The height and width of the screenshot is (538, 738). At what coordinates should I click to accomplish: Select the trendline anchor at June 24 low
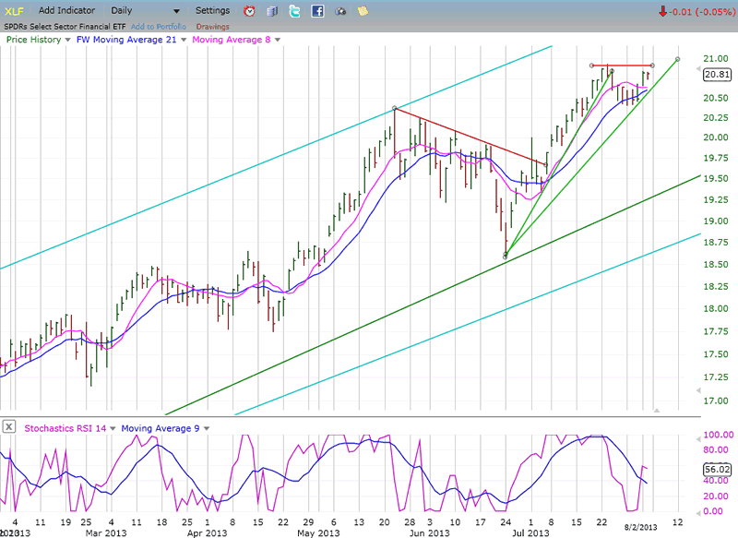click(x=506, y=256)
